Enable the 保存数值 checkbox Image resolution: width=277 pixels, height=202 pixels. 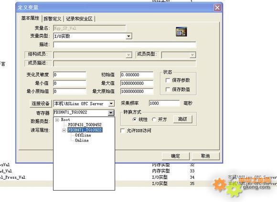(168, 90)
